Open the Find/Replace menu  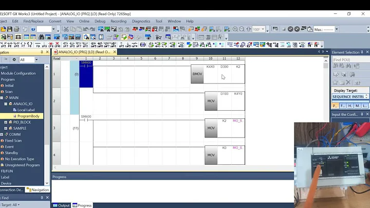(33, 21)
